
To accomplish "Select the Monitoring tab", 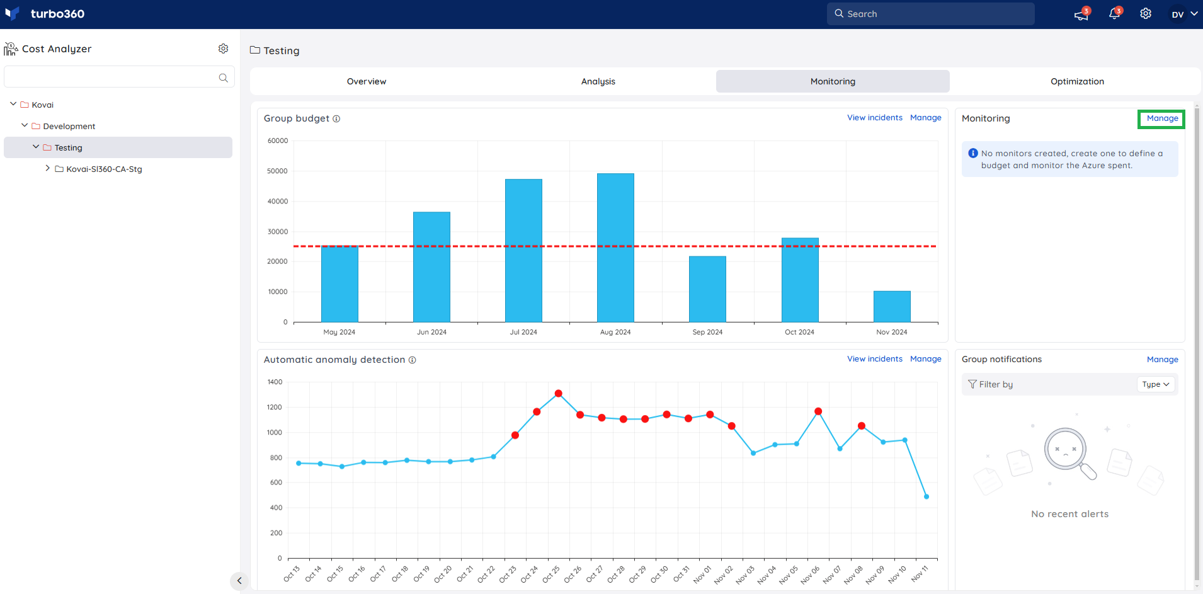I will pyautogui.click(x=833, y=81).
